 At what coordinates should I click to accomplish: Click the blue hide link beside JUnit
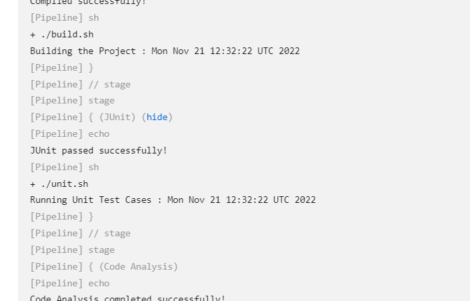[x=157, y=117]
